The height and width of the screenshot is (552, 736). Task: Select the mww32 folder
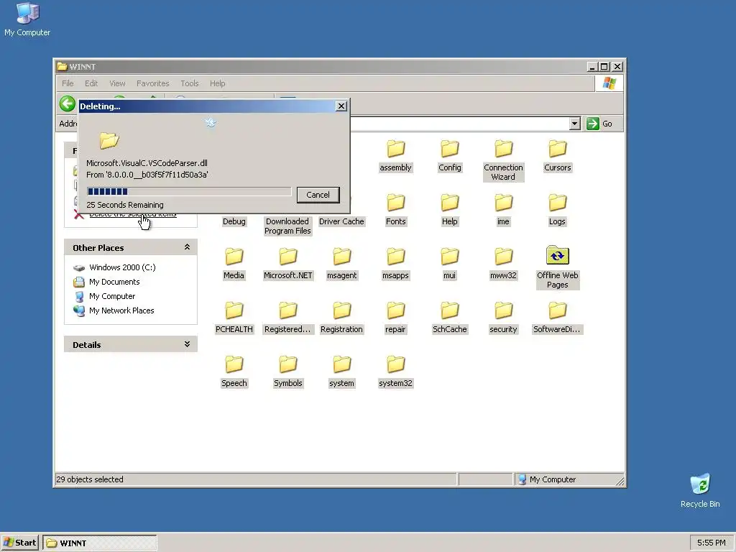coord(503,264)
